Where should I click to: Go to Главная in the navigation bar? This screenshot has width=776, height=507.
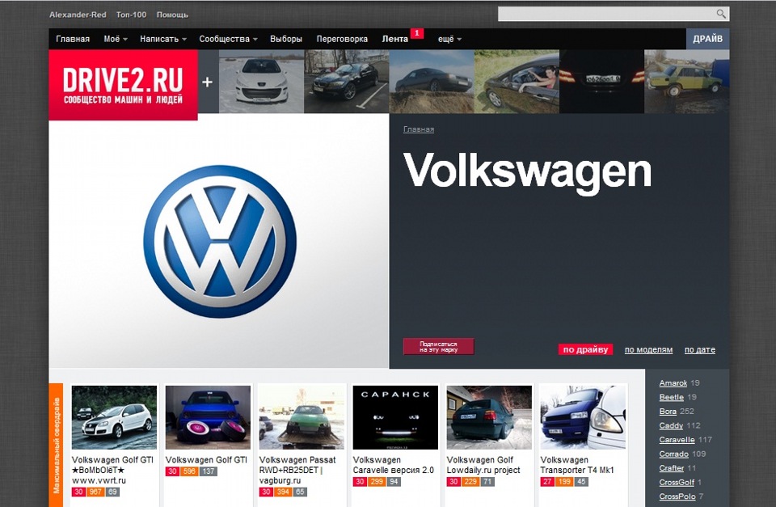[73, 39]
